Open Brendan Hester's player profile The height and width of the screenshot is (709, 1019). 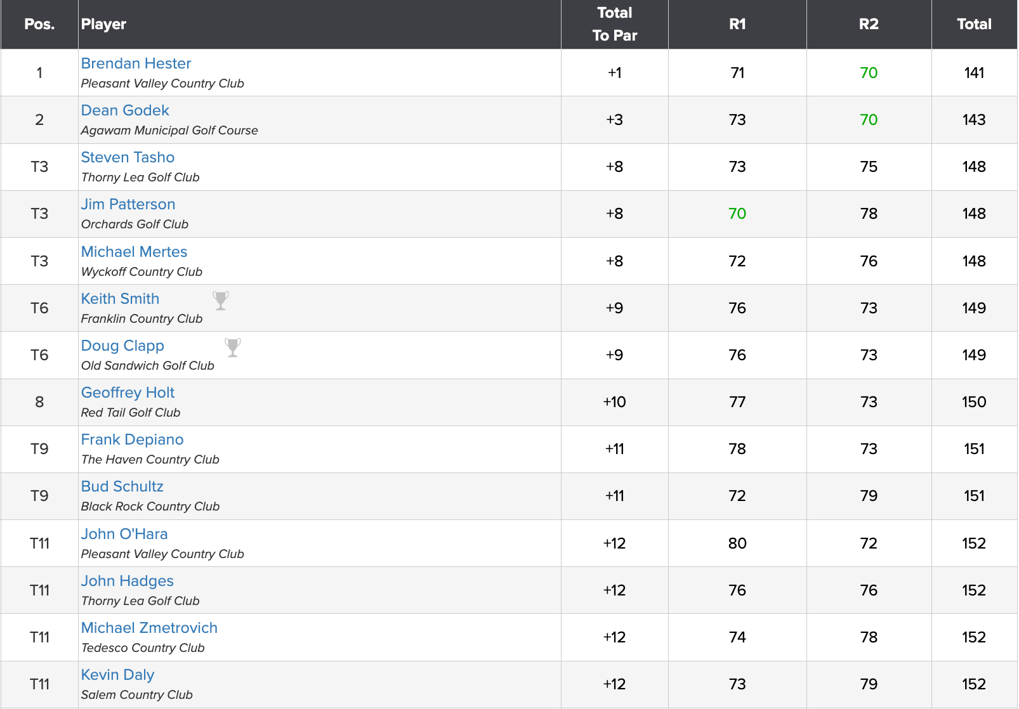(136, 63)
